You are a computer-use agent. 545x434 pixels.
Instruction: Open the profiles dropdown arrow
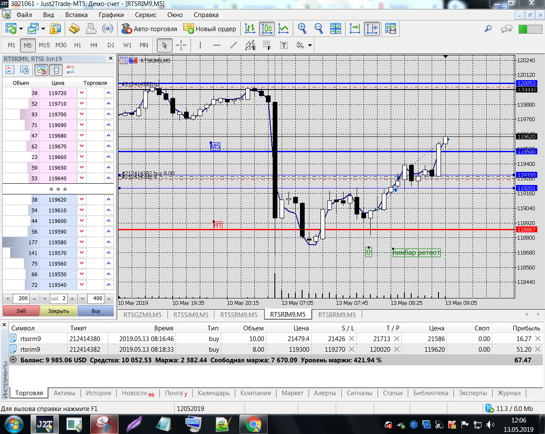tap(43, 29)
